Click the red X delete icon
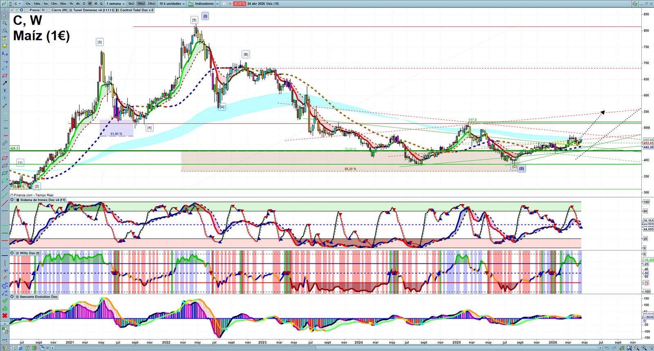The height and width of the screenshot is (351, 654). [4, 315]
